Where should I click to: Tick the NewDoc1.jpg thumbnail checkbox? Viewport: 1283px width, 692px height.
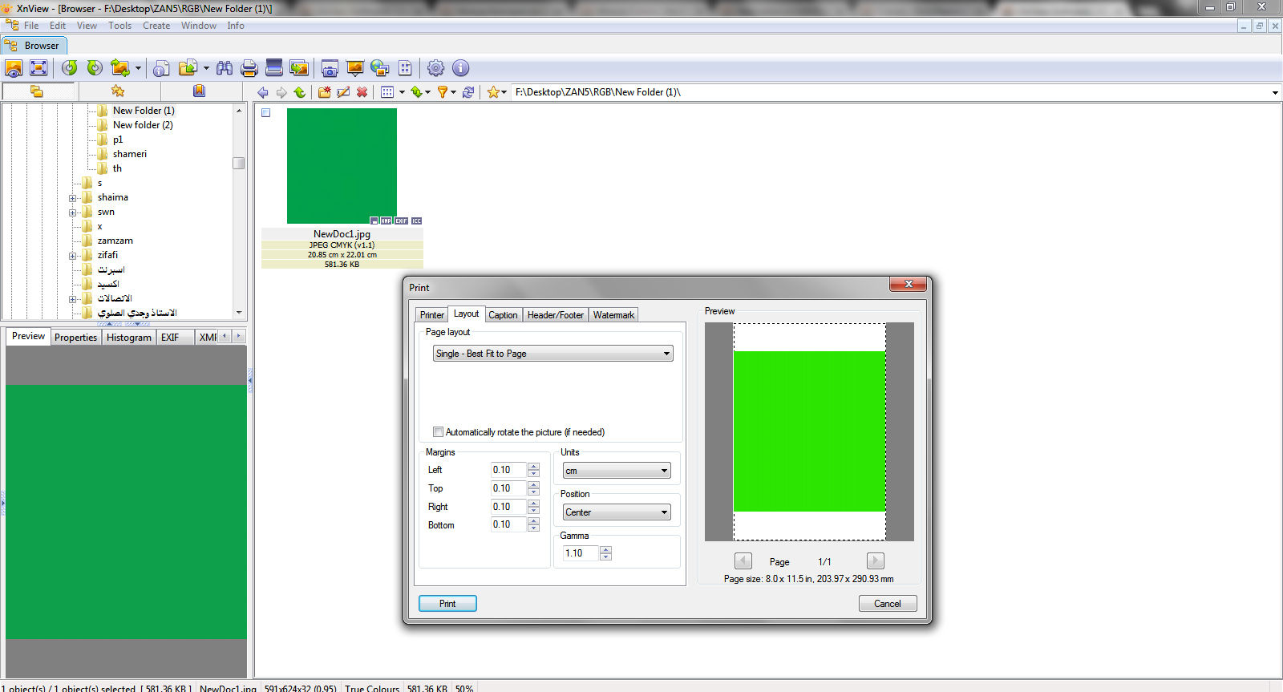click(x=266, y=113)
